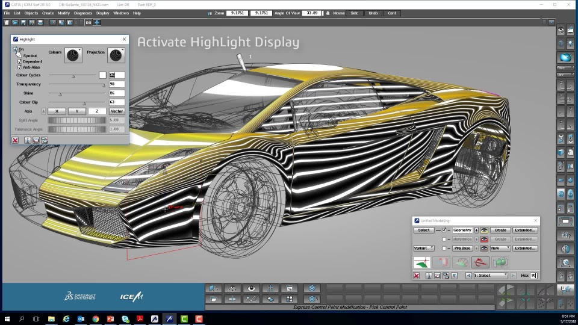The width and height of the screenshot is (578, 325).
Task: Click the blue plus icon beside DB
Action: tap(97, 22)
